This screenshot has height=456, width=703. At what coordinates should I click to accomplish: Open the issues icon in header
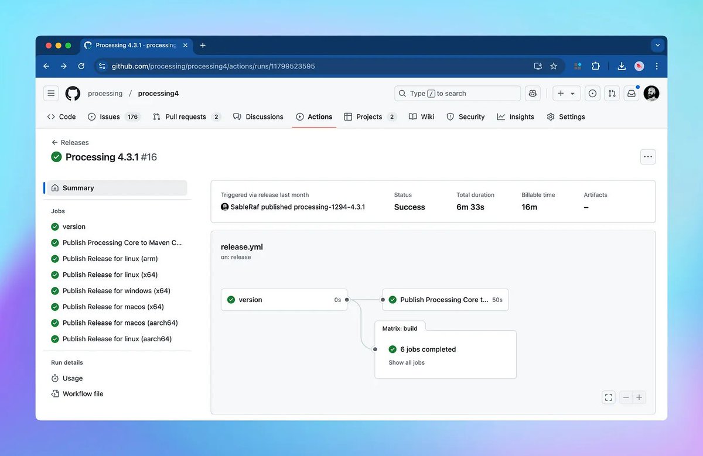pyautogui.click(x=592, y=94)
